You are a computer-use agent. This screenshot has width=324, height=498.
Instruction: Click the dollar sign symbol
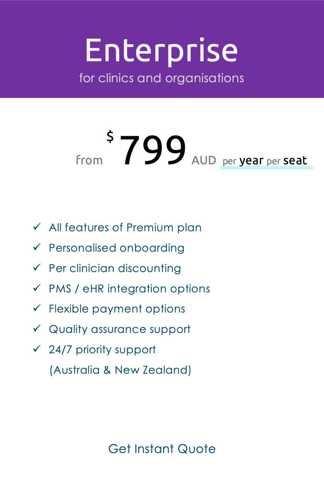coord(110,136)
